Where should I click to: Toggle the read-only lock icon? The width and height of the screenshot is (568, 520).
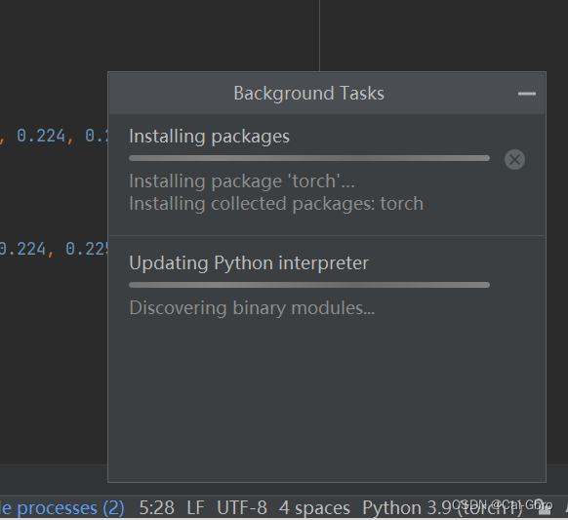(x=544, y=507)
